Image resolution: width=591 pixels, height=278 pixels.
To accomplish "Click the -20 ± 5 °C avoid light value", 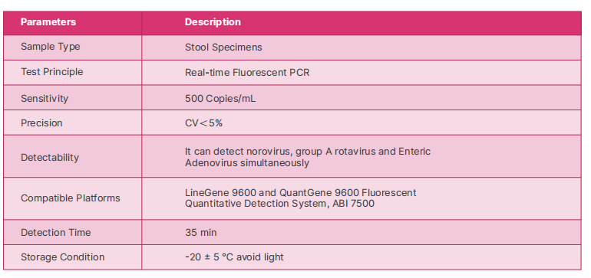I will tap(234, 257).
